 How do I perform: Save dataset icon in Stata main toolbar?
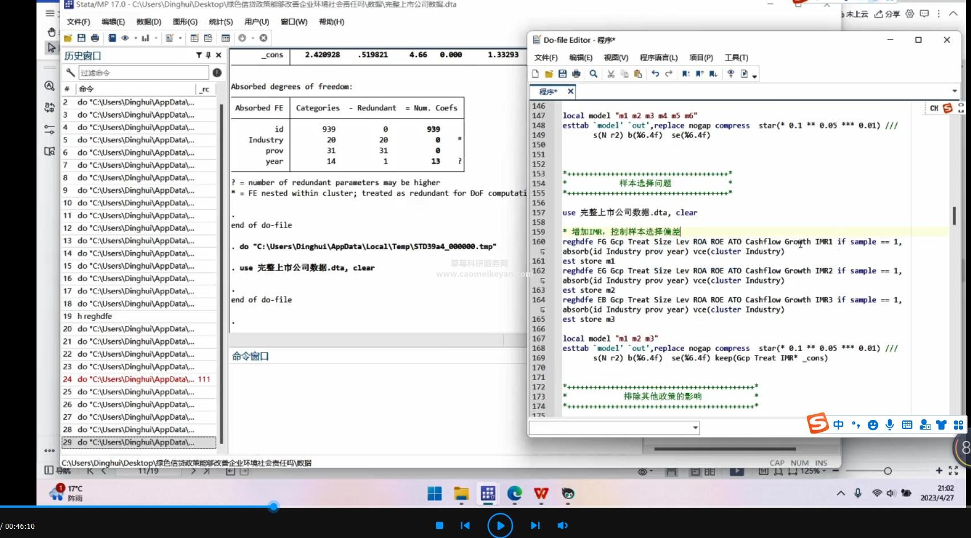(82, 38)
